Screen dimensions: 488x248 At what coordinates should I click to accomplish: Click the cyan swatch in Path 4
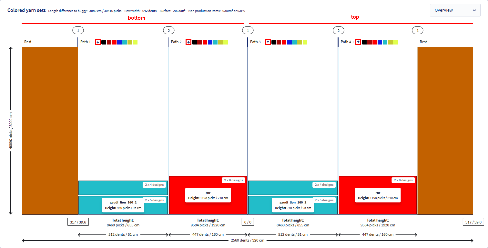coord(385,42)
